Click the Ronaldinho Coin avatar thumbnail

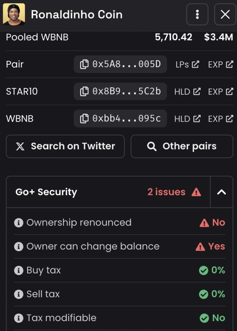[14, 15]
